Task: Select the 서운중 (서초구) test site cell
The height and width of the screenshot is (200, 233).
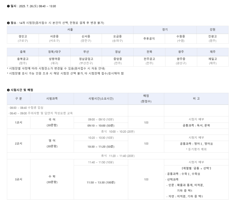Action: [54, 39]
